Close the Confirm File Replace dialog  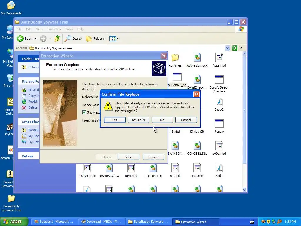[x=196, y=94]
